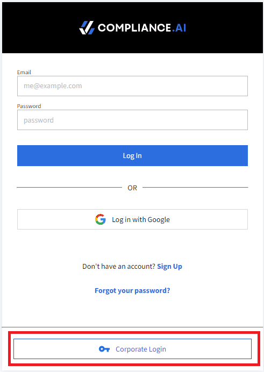
Task: Open the Forgot your password? link
Action: tap(132, 291)
